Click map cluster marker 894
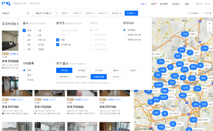This screenshot has height=131, width=213. [193, 67]
